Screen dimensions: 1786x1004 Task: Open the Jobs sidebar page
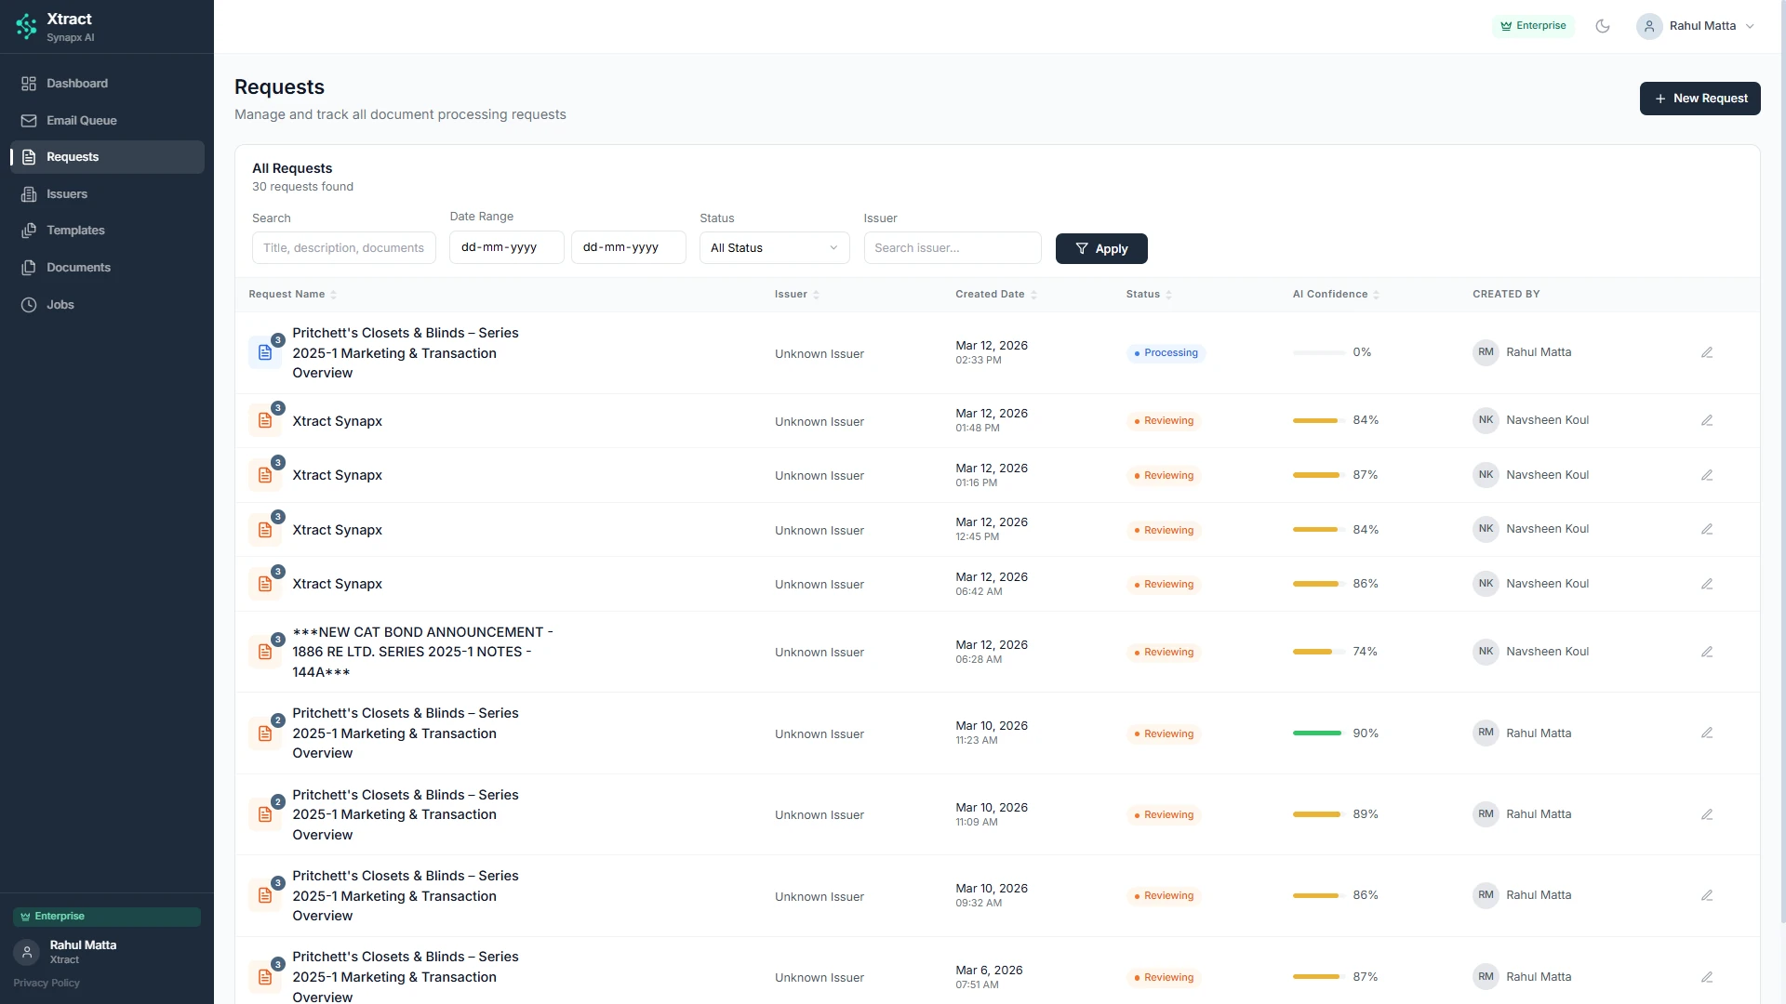pyautogui.click(x=60, y=305)
